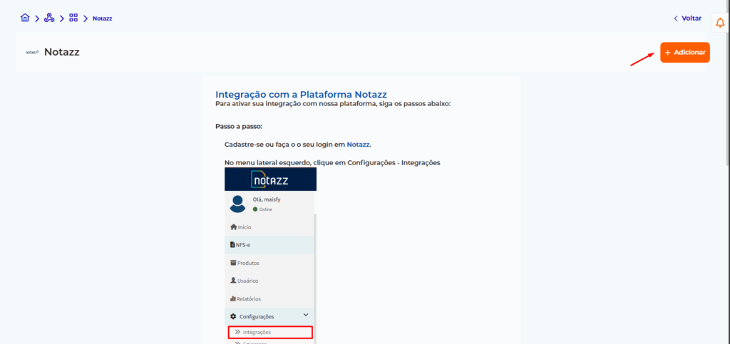Viewport: 730px width, 344px height.
Task: Click the Voltar back link
Action: [688, 18]
